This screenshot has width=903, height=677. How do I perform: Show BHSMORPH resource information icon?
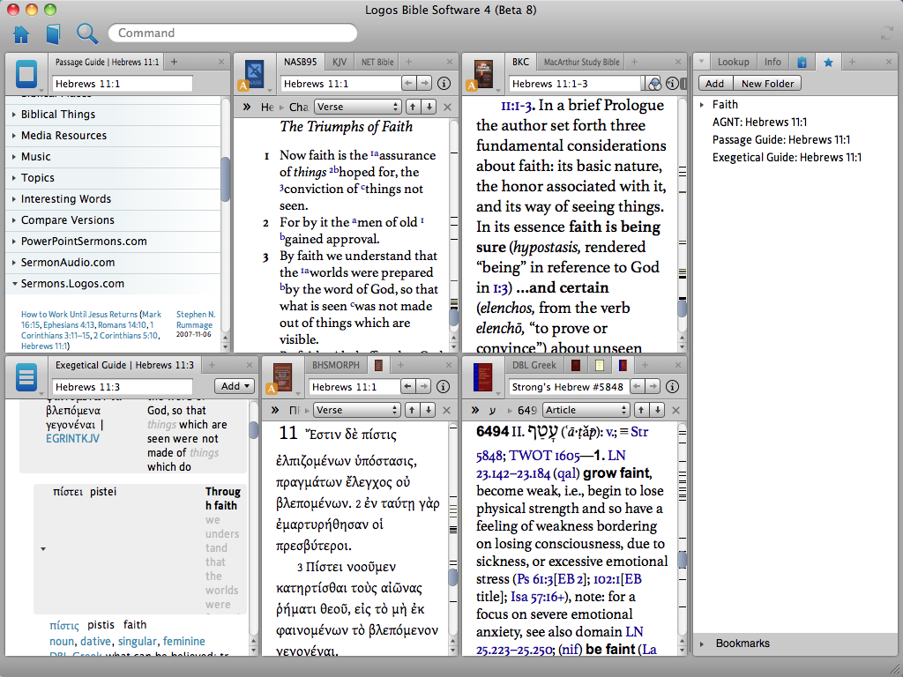[443, 387]
